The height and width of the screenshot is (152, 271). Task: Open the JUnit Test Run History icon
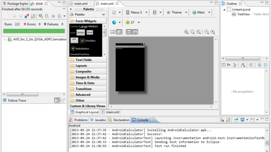pyautogui.click(x=59, y=16)
